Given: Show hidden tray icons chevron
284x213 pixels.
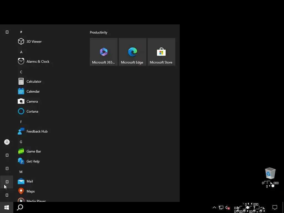Looking at the screenshot, I should pyautogui.click(x=214, y=207).
